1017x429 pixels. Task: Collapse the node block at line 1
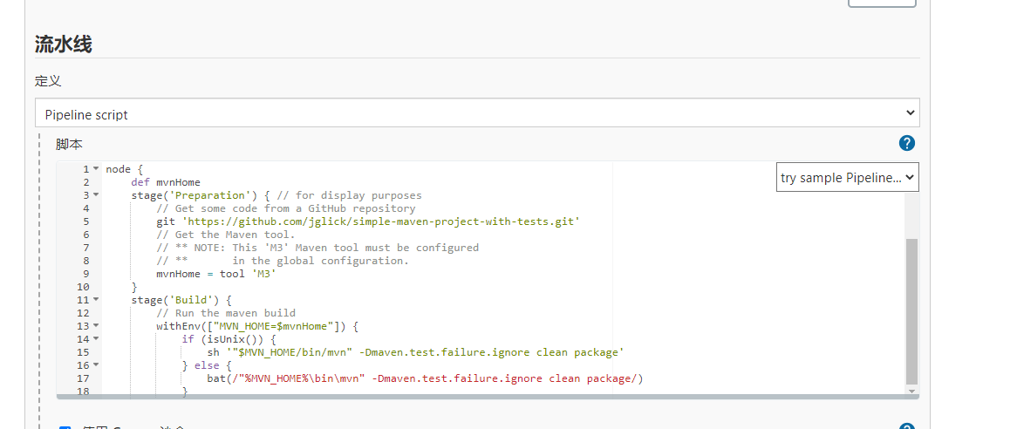96,169
